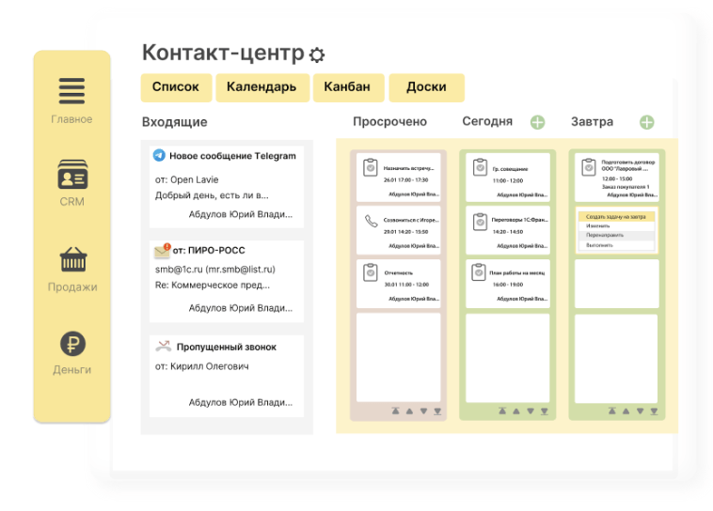Click clipboard icon on Подготовить договор card
Viewport: 713px width, 511px height.
[x=589, y=167]
